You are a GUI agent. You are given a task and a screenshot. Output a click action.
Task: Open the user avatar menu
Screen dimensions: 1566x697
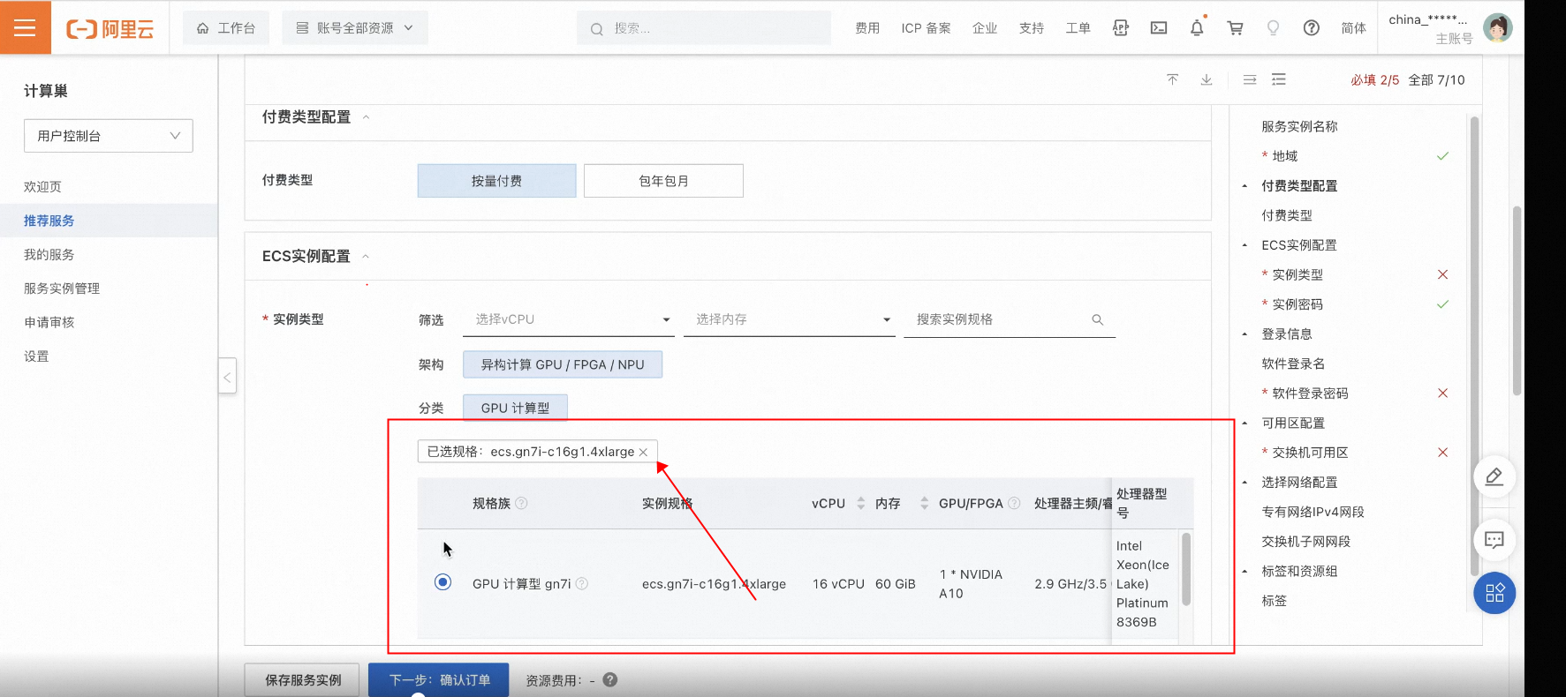(x=1497, y=27)
